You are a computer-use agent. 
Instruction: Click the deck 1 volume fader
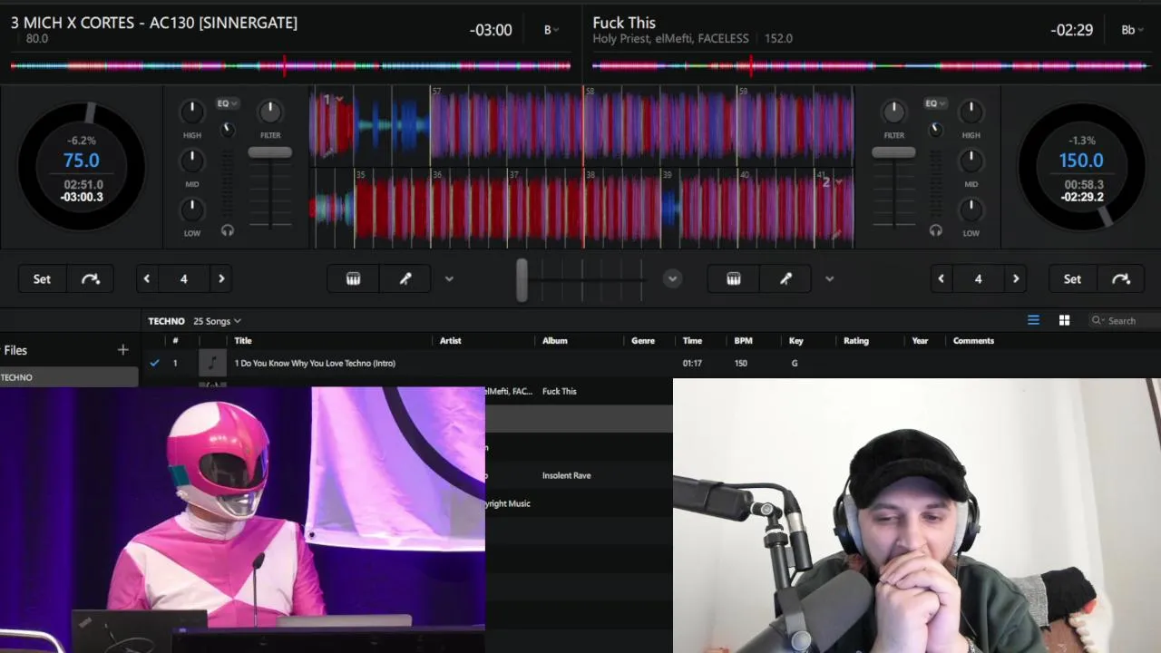pyautogui.click(x=270, y=152)
